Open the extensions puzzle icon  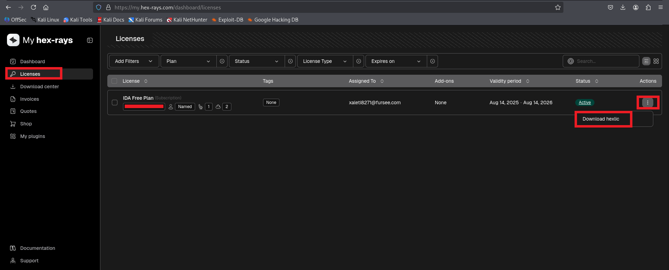pyautogui.click(x=648, y=7)
